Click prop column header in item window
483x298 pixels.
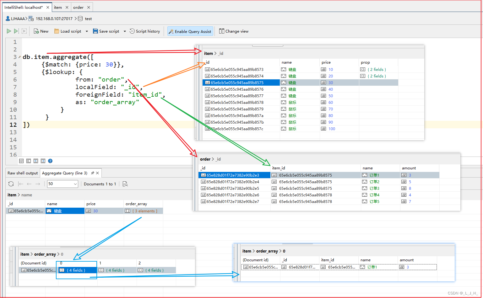(365, 62)
